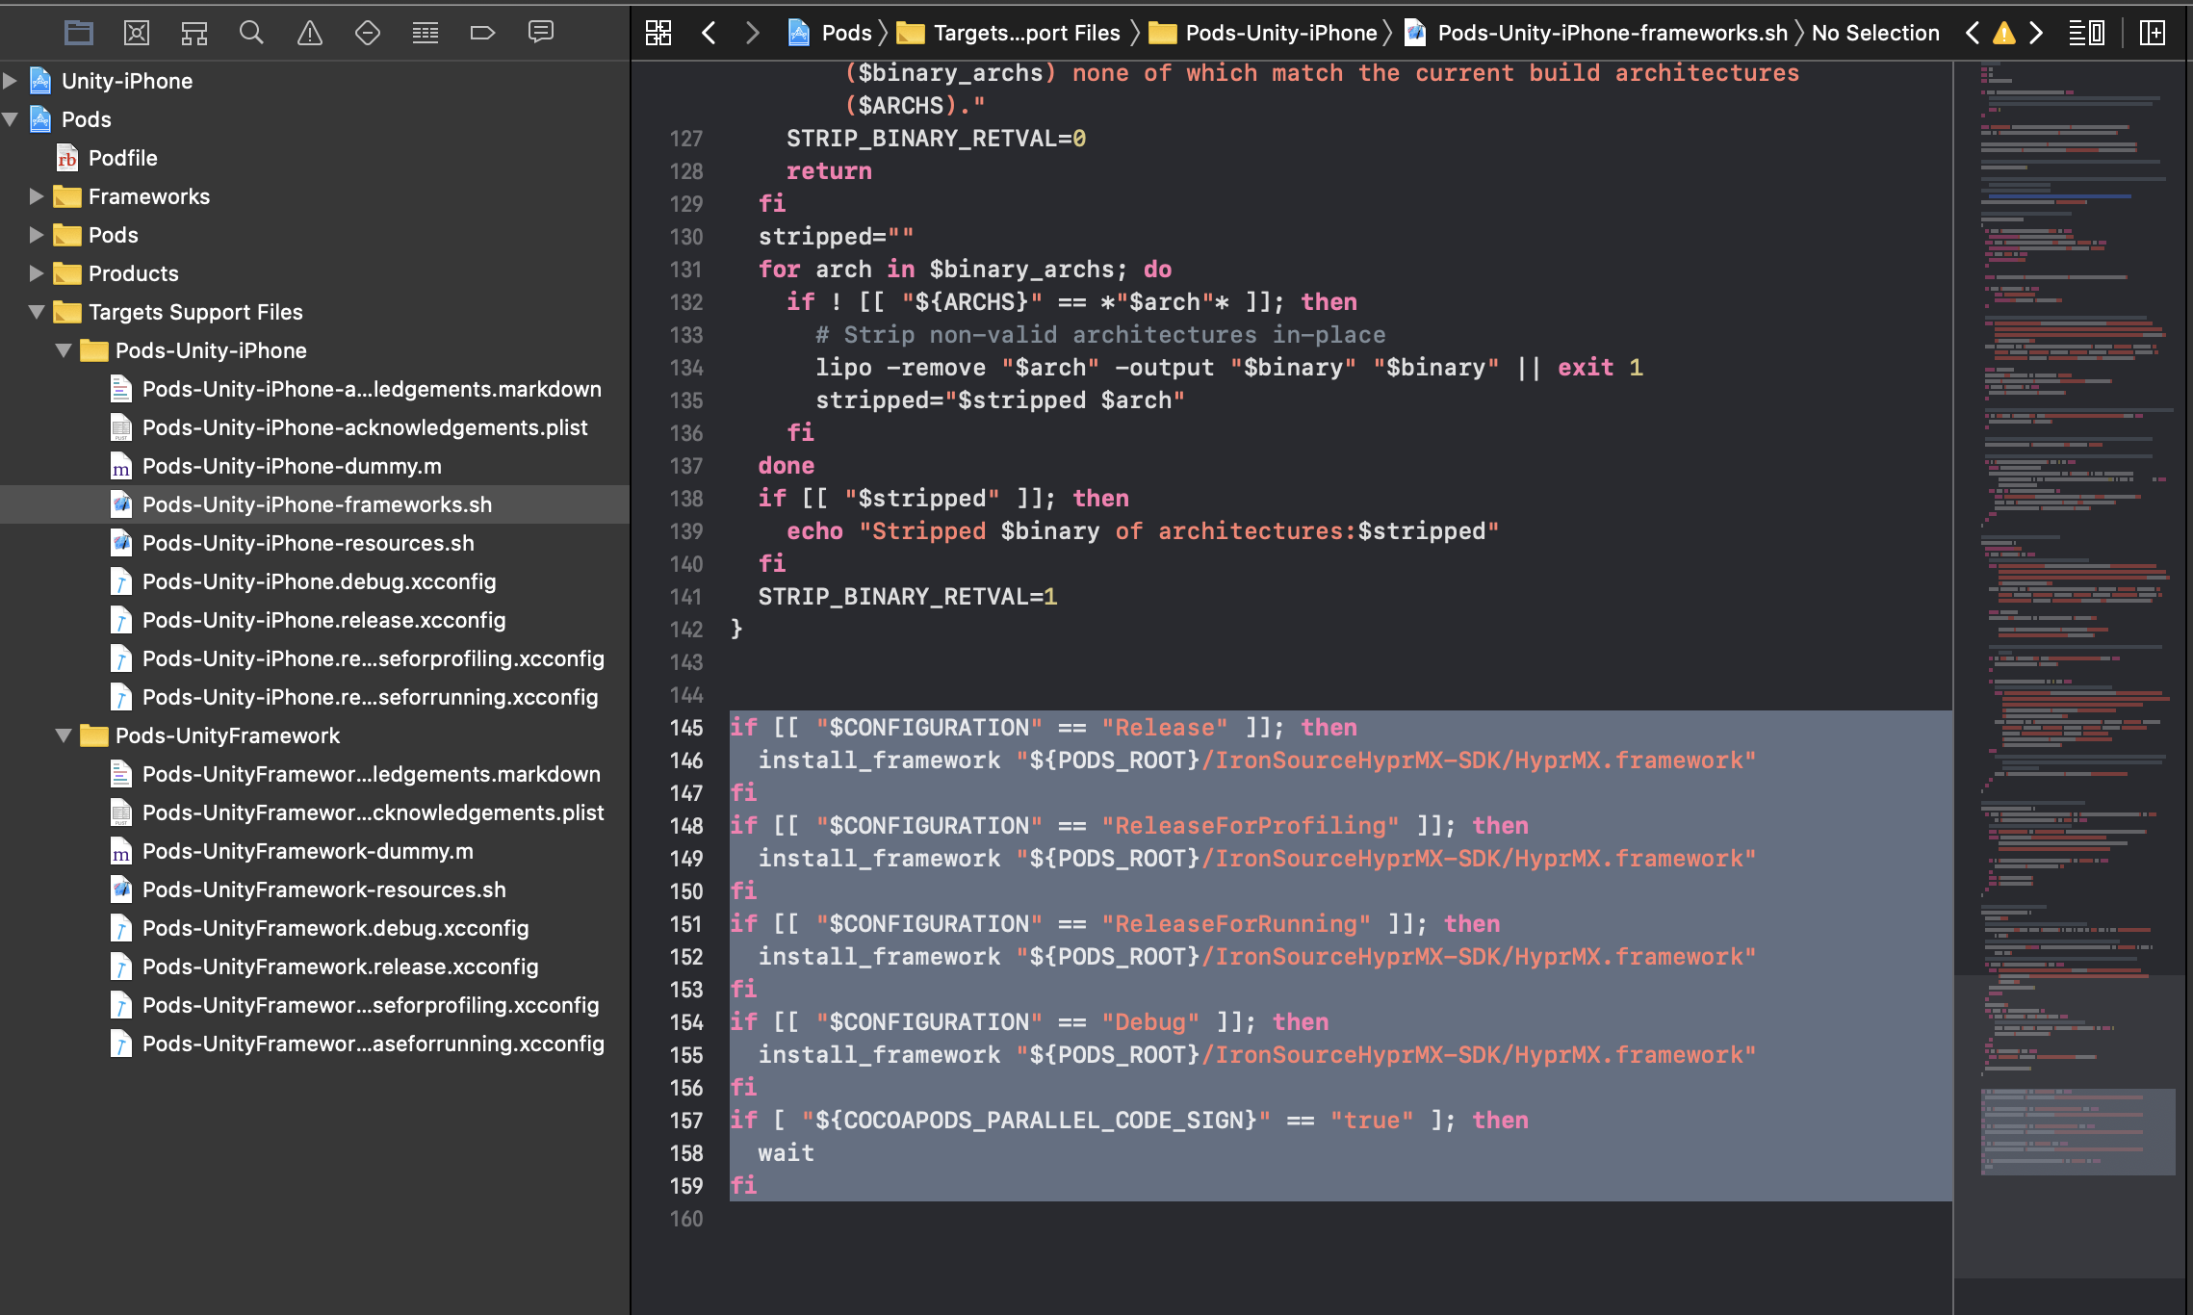The height and width of the screenshot is (1315, 2193).
Task: Show the Issue navigator warning icon
Action: click(310, 33)
